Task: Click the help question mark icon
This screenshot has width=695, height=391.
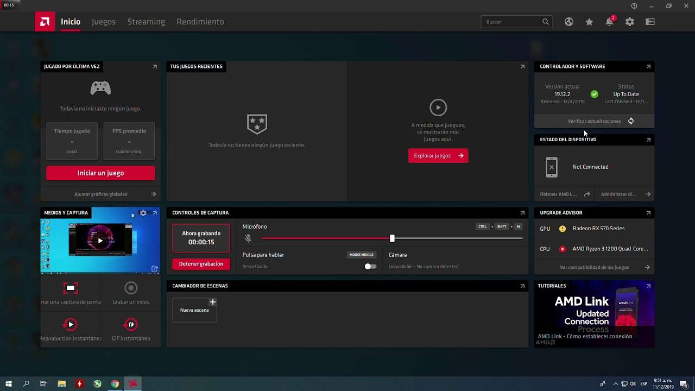Action: pos(634,5)
